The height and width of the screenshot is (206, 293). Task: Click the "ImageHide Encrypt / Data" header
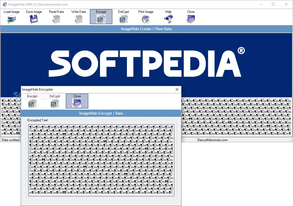101,113
